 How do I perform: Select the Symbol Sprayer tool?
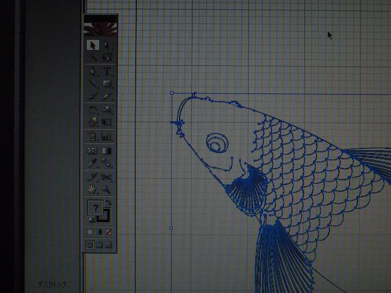(93, 136)
